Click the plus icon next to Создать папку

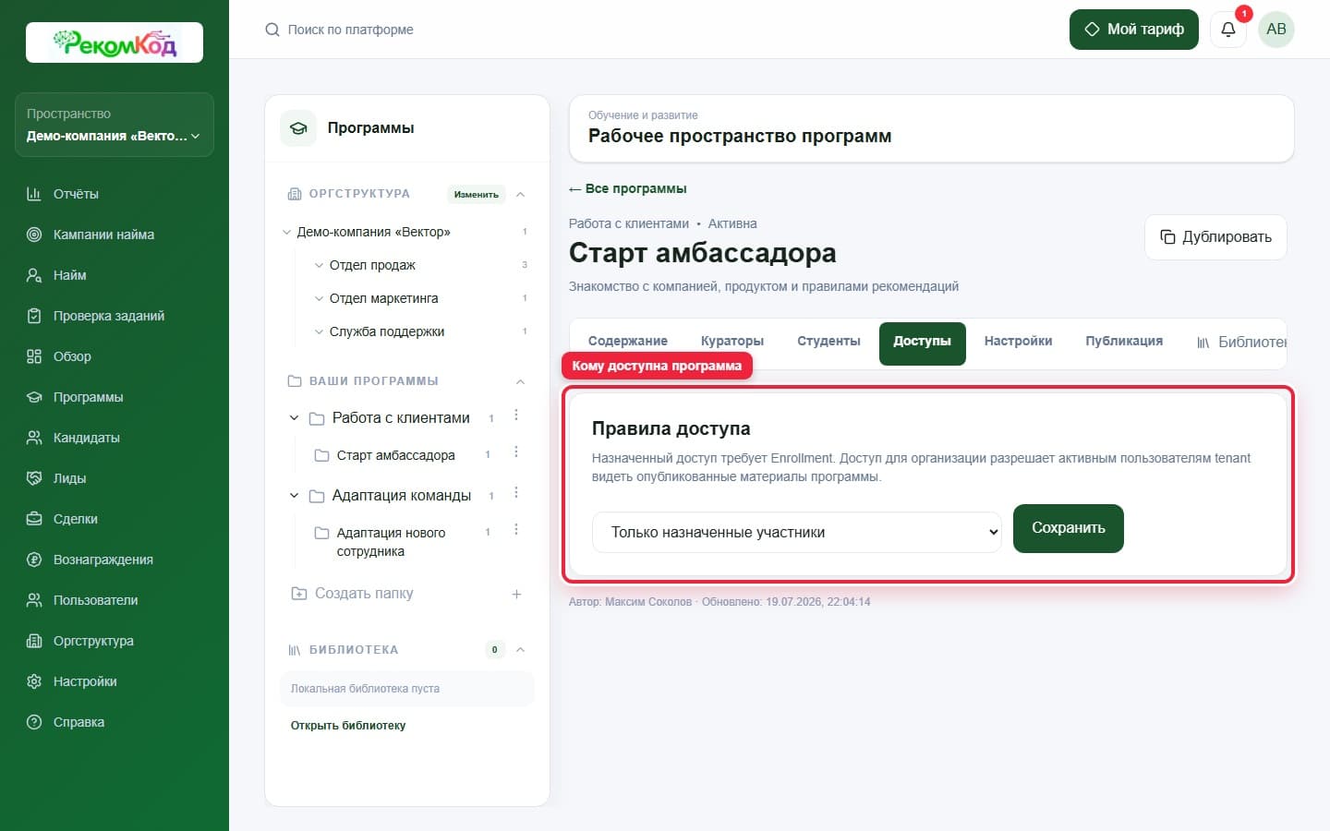[516, 594]
